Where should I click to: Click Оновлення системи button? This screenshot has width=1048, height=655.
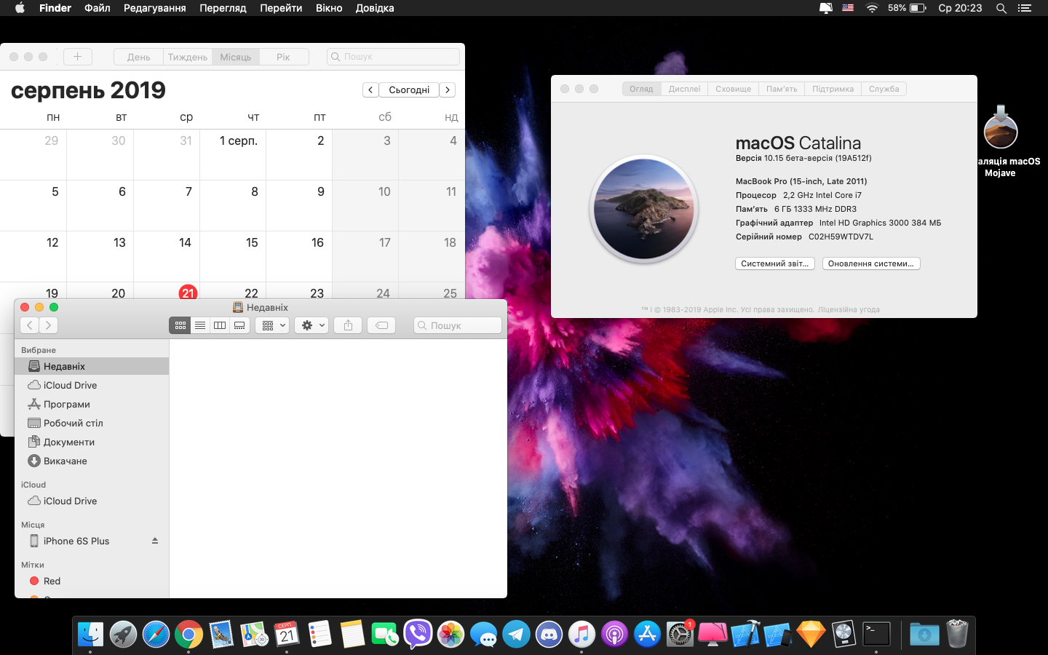(871, 263)
